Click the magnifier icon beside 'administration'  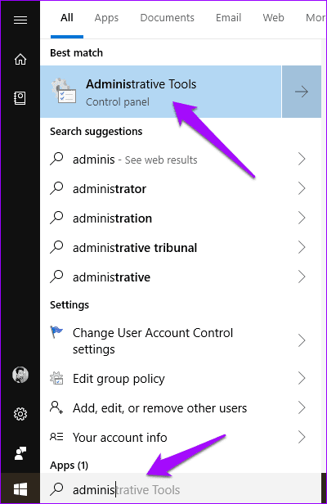click(56, 218)
